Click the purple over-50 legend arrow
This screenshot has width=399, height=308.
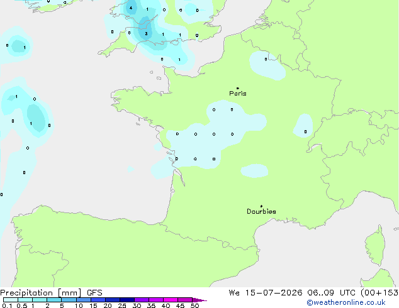pos(199,300)
